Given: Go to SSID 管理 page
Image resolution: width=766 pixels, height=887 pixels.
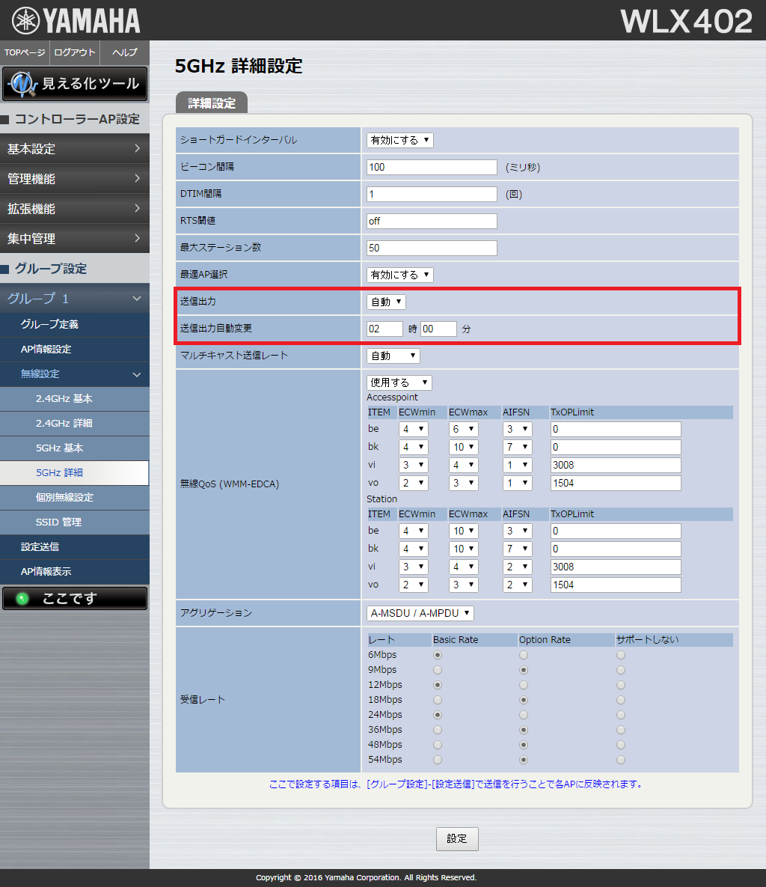Looking at the screenshot, I should [x=58, y=522].
